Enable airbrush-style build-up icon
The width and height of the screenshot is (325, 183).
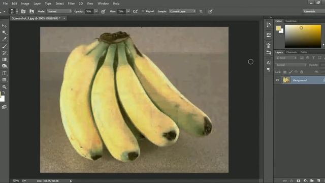[135, 11]
